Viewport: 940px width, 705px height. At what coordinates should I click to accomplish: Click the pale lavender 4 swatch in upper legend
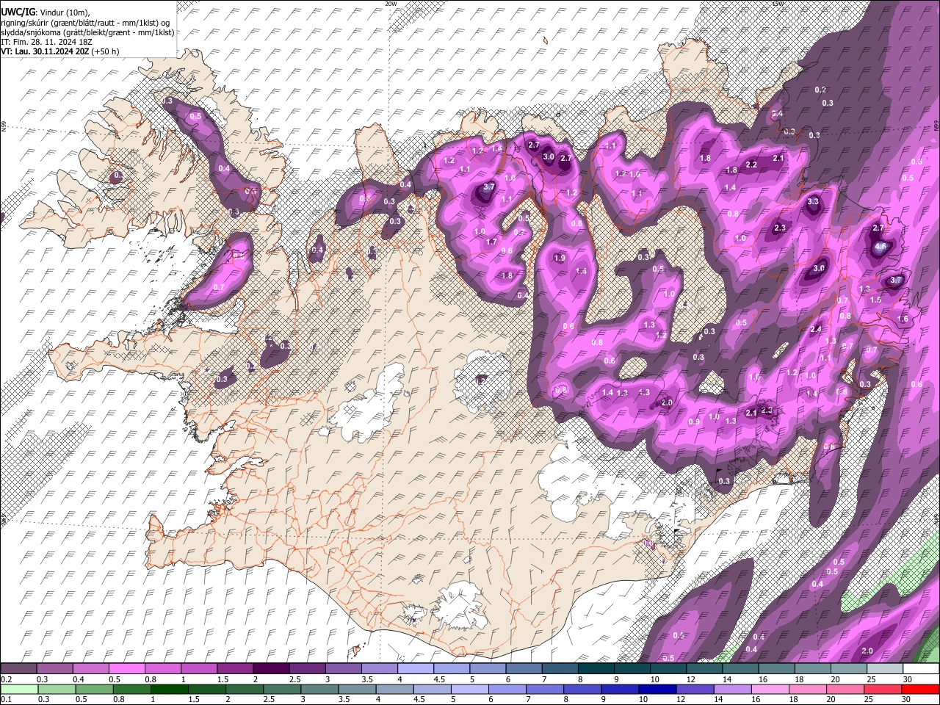(x=416, y=668)
